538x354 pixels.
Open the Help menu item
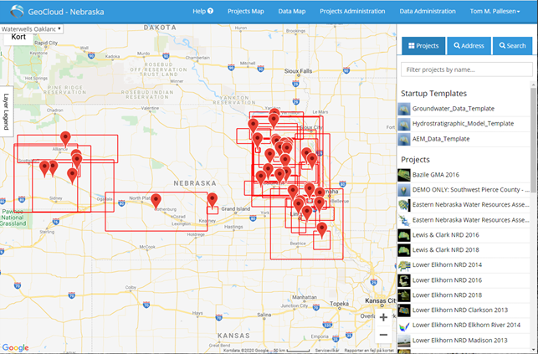click(202, 12)
